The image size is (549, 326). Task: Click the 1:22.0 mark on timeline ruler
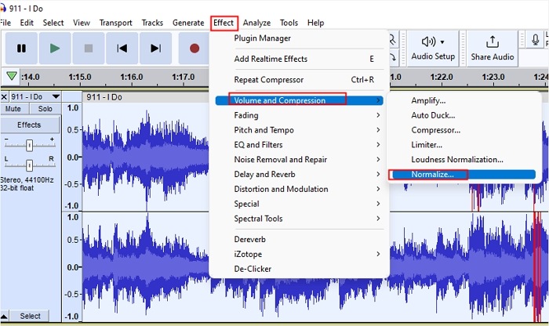point(442,77)
